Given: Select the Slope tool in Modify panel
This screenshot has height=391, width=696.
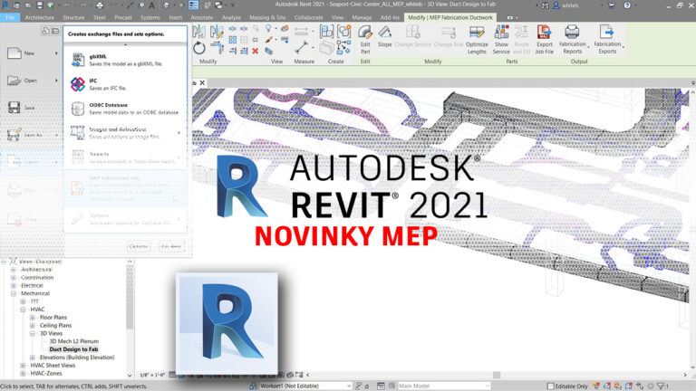Looking at the screenshot, I should click(x=385, y=36).
